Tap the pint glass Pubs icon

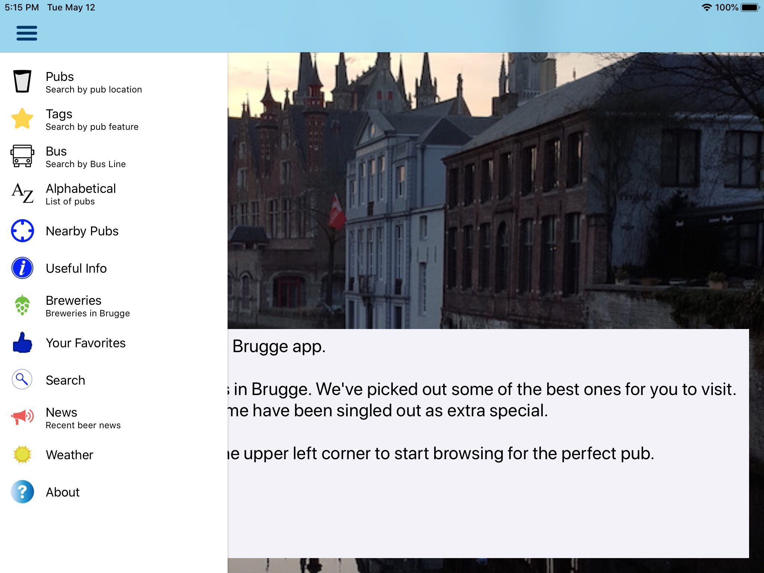[22, 81]
